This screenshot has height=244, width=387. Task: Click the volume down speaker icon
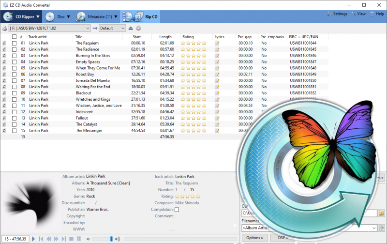coord(89,239)
